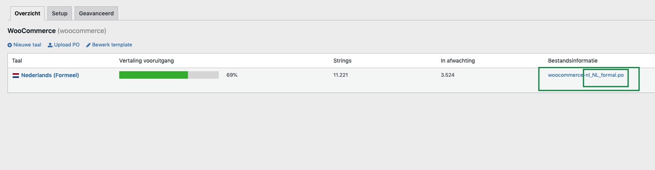Click the In afwachting column header
Viewport: 655px width, 170px height.
tap(458, 61)
